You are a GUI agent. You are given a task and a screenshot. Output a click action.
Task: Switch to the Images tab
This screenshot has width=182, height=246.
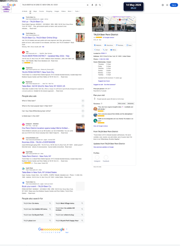(x=57, y=11)
